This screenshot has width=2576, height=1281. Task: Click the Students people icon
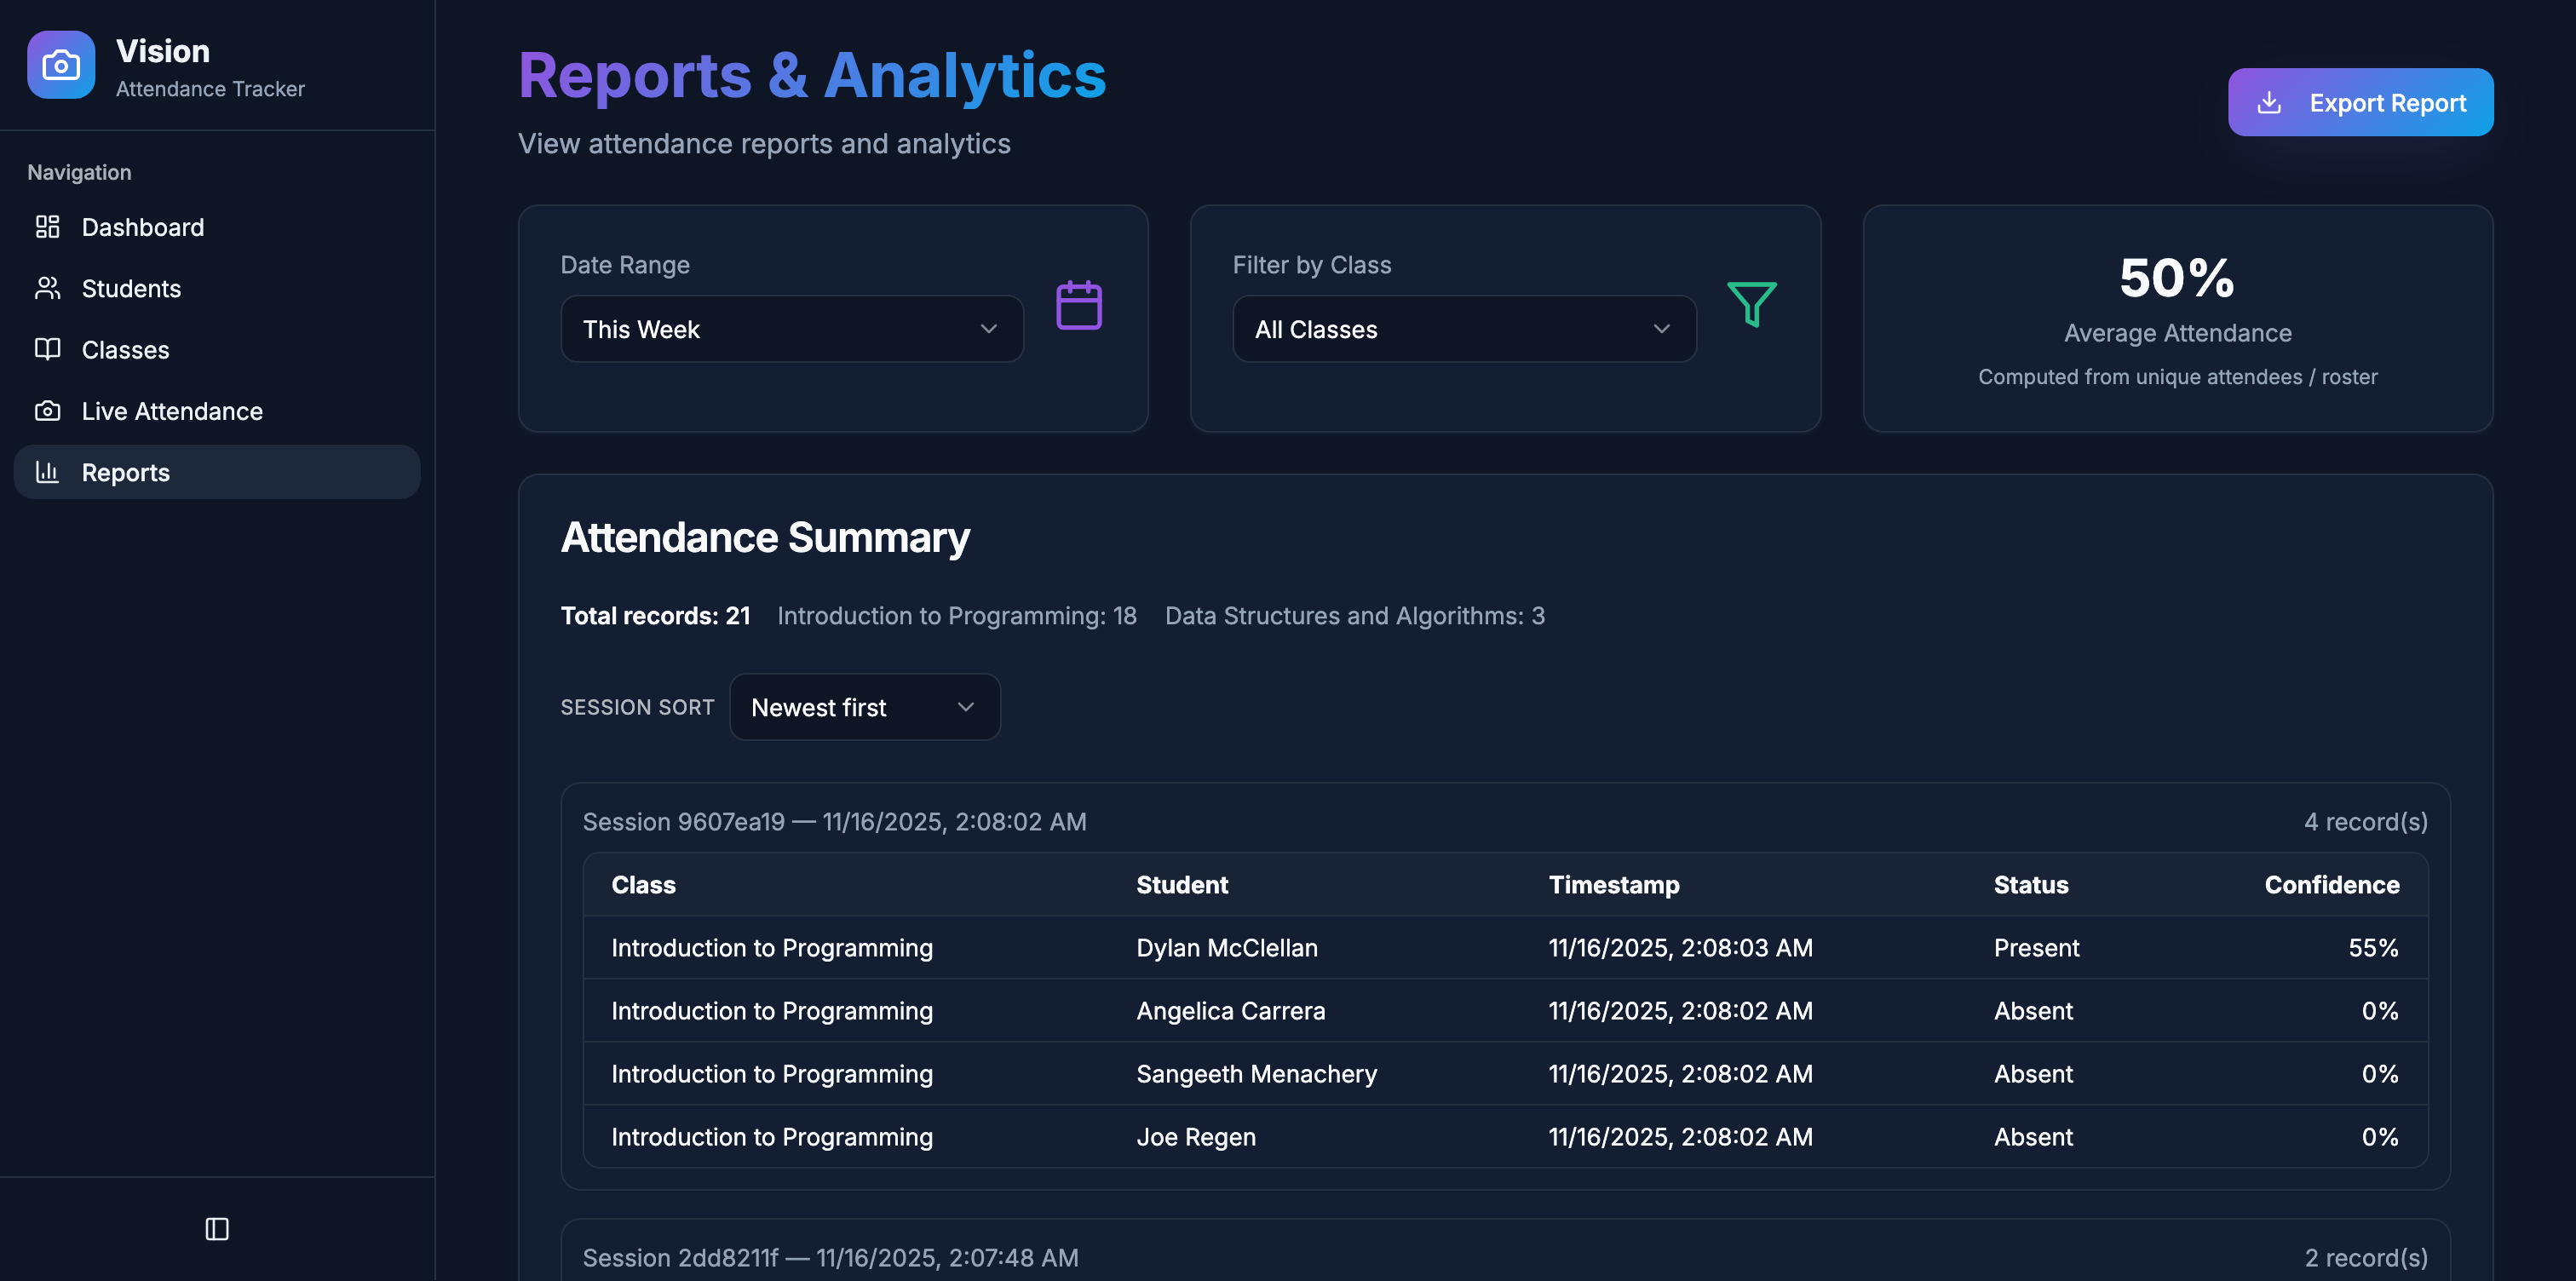(47, 288)
